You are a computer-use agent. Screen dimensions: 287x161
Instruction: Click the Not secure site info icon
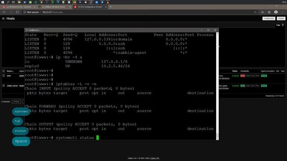[x=25, y=12]
